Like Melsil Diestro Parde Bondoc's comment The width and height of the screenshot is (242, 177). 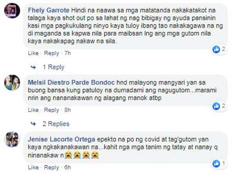point(33,110)
